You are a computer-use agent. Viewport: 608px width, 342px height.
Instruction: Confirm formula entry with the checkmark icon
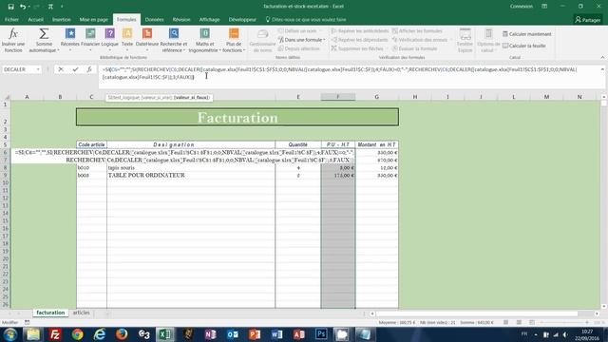(x=75, y=69)
